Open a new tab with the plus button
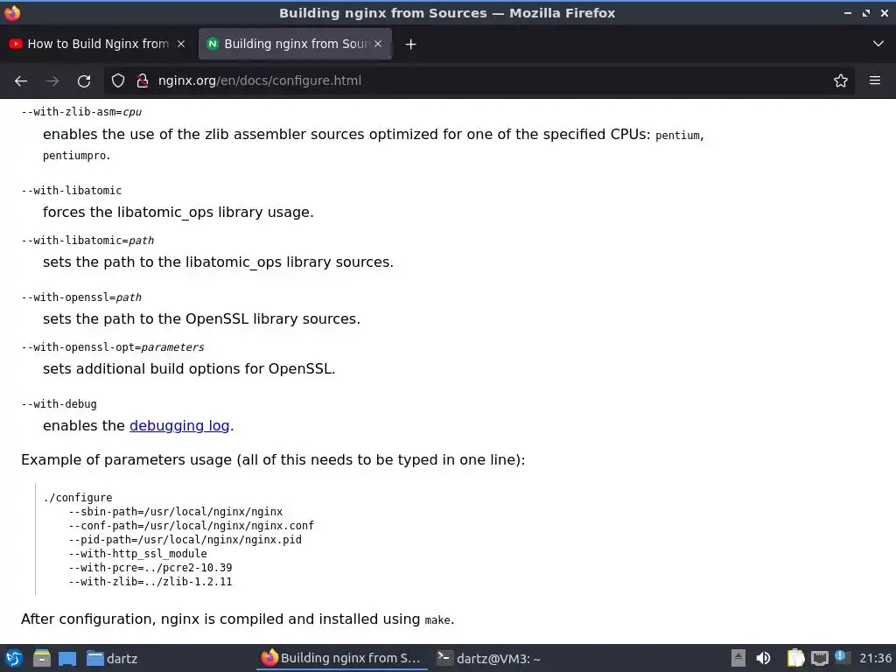 [x=411, y=44]
